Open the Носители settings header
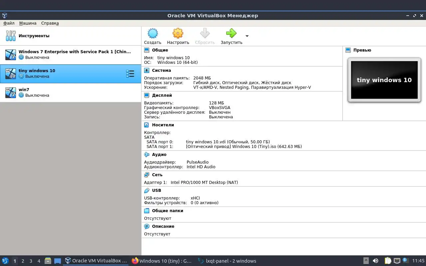426x266 pixels. tap(163, 125)
